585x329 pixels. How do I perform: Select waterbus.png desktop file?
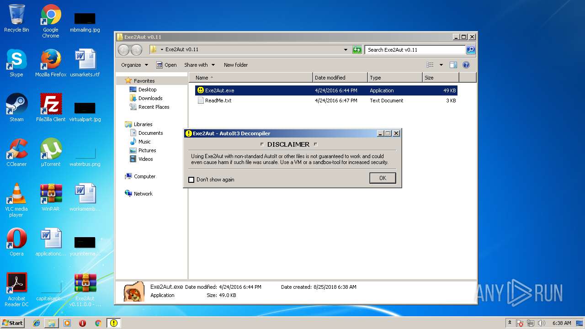click(x=85, y=156)
